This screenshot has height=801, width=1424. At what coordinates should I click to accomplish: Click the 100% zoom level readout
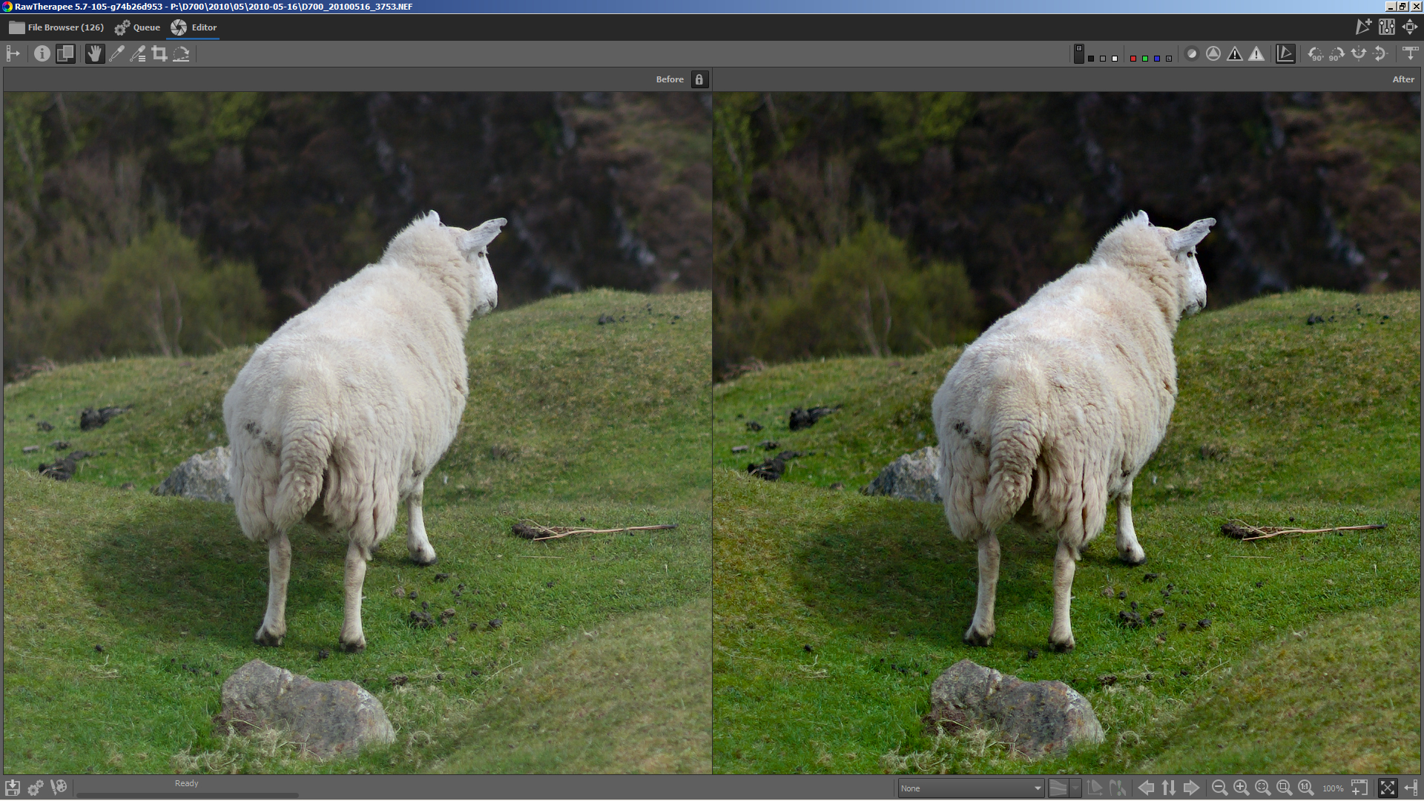pos(1333,789)
